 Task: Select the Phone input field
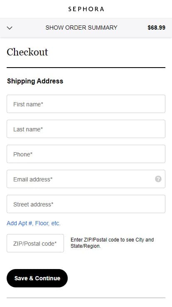[86, 154]
